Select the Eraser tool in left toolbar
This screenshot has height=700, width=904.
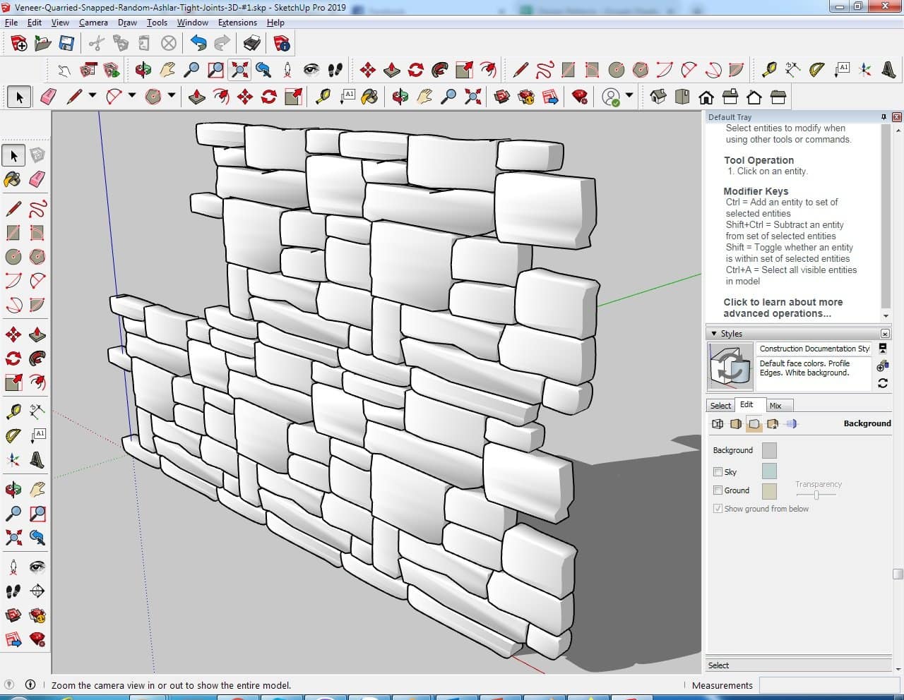click(37, 179)
